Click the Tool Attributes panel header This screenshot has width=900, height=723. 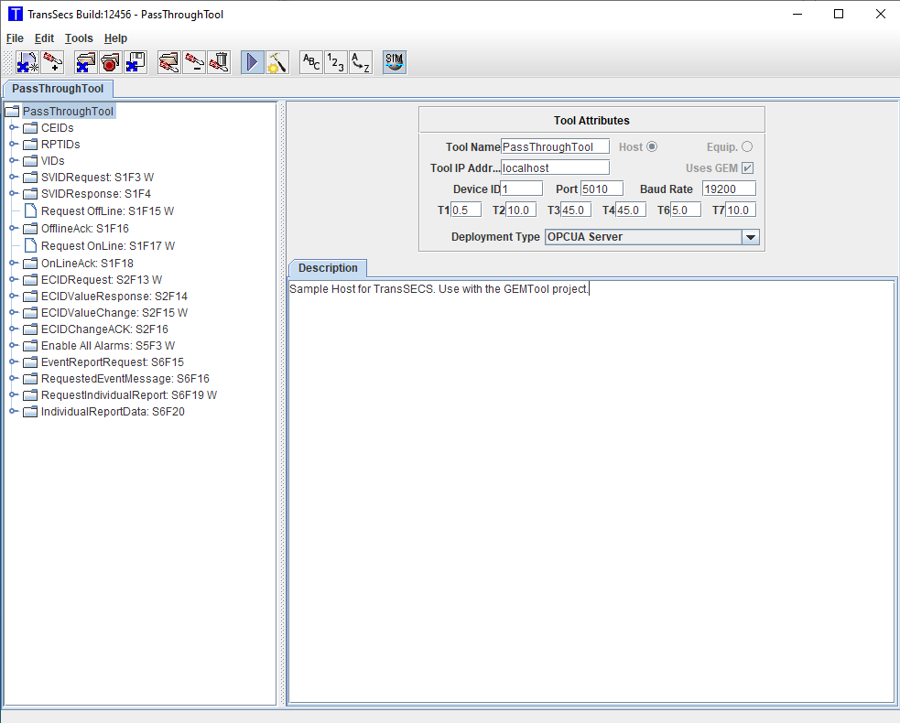[x=591, y=121]
